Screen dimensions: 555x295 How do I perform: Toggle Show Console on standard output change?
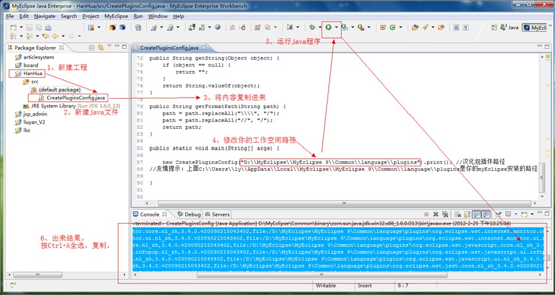[x=477, y=214]
